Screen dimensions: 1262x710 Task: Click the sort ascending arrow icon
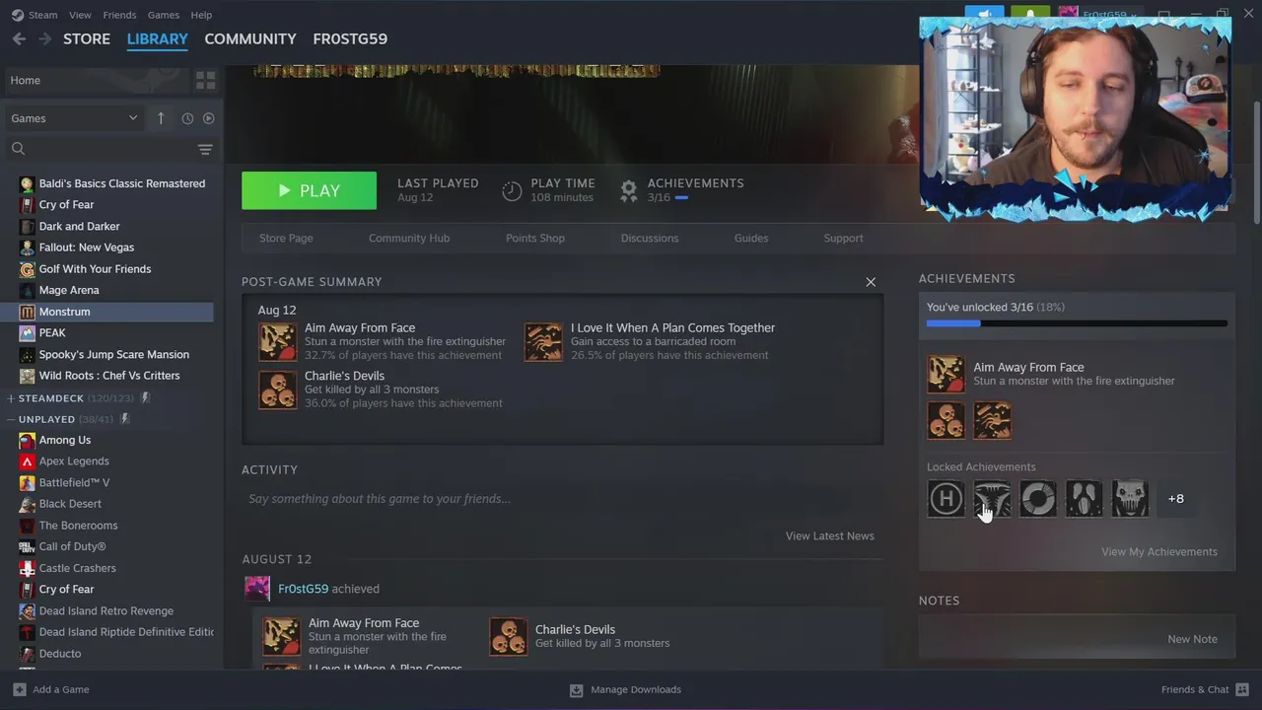(x=161, y=118)
